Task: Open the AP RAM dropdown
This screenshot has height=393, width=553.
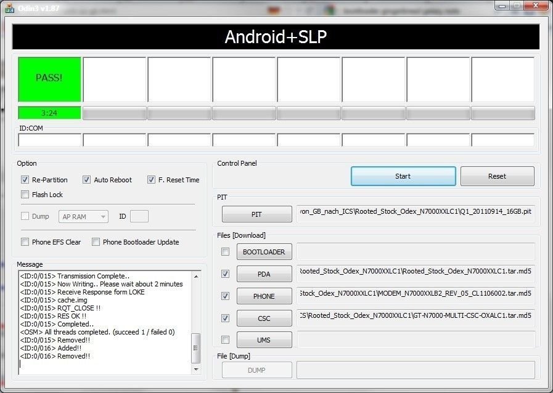Action: (x=84, y=216)
